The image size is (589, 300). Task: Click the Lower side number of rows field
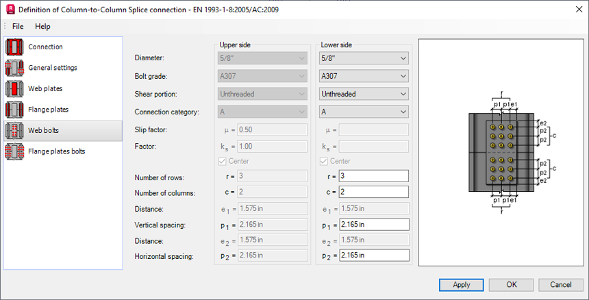(x=374, y=176)
